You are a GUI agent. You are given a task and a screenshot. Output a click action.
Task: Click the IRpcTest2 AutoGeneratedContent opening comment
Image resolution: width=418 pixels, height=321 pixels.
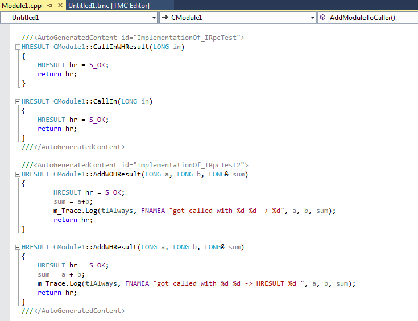[x=135, y=165]
